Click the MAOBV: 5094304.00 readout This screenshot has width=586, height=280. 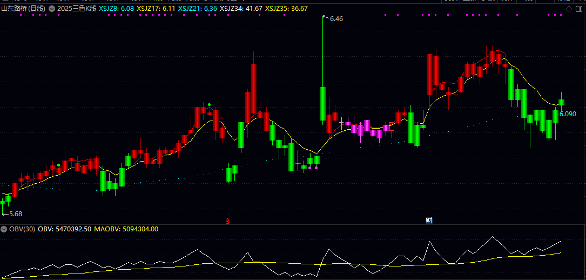click(126, 229)
